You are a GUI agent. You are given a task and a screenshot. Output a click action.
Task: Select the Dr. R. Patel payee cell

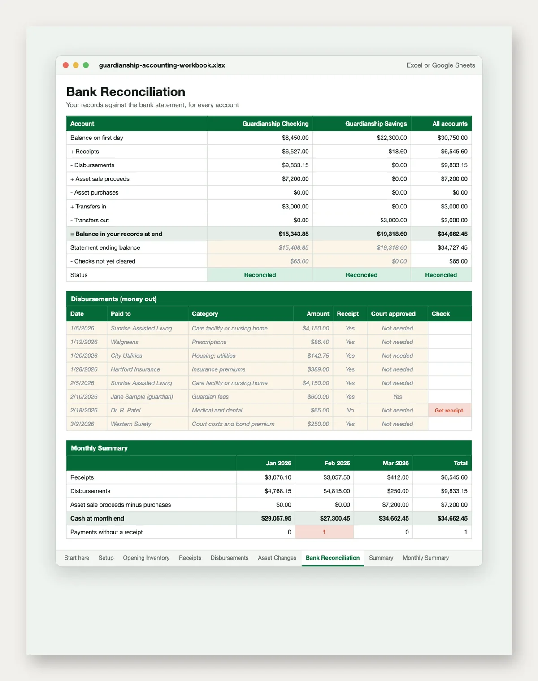[148, 410]
